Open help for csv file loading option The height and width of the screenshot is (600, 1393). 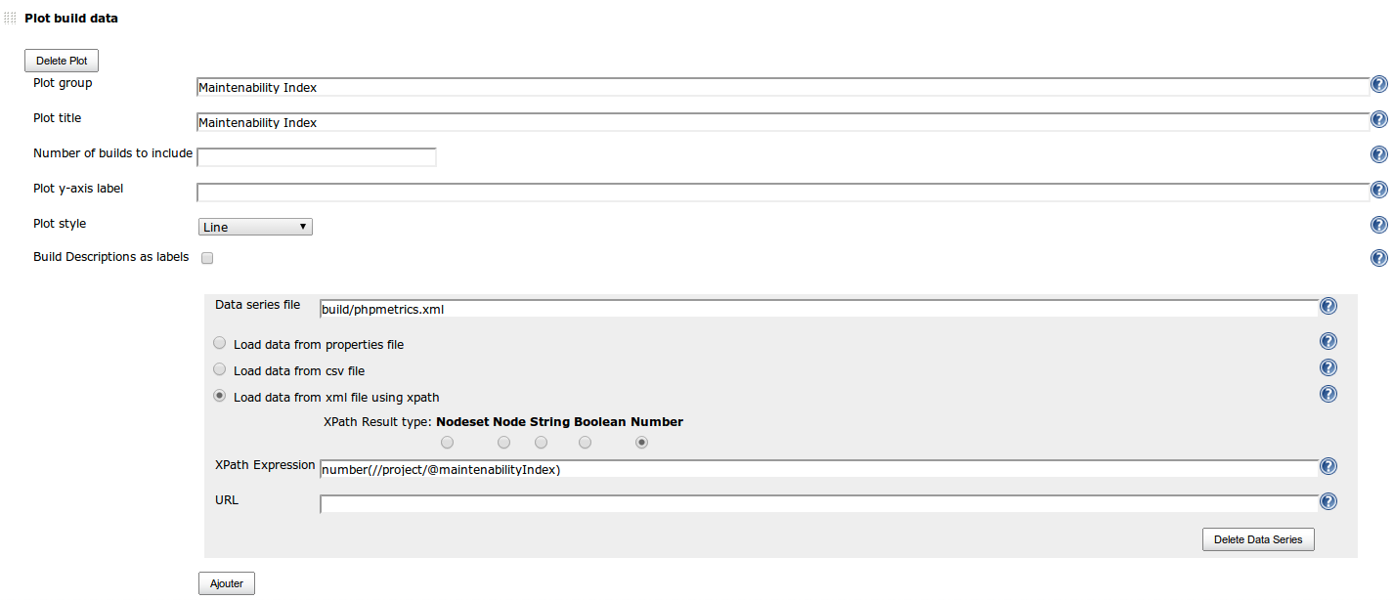coord(1328,367)
